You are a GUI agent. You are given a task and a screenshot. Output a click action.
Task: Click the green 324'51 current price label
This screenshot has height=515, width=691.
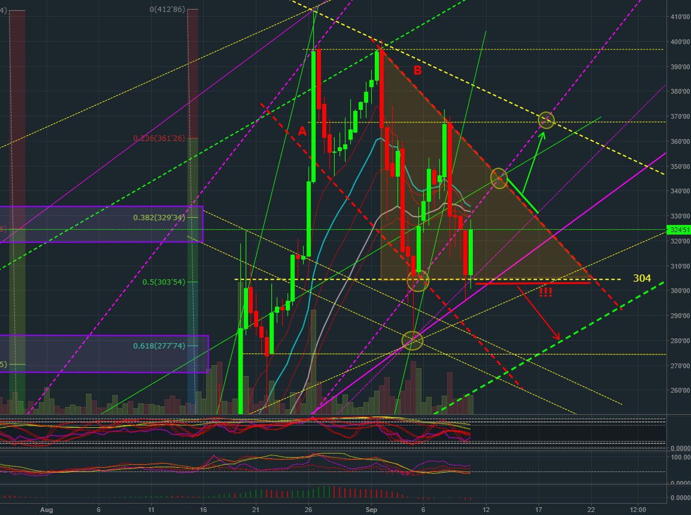coord(678,230)
